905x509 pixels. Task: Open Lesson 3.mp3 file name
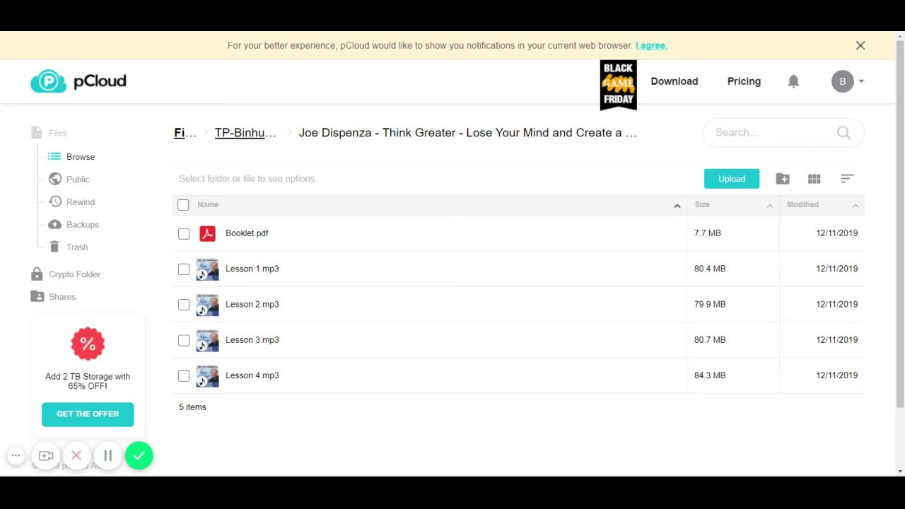pos(252,340)
